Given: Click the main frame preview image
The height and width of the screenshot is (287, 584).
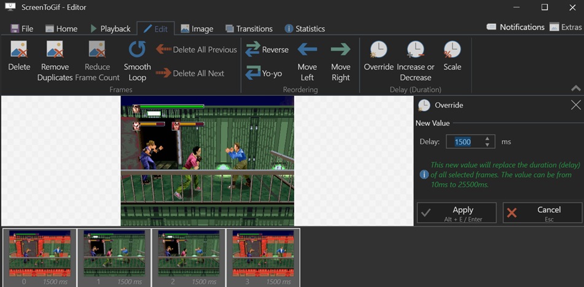Looking at the screenshot, I should [208, 160].
